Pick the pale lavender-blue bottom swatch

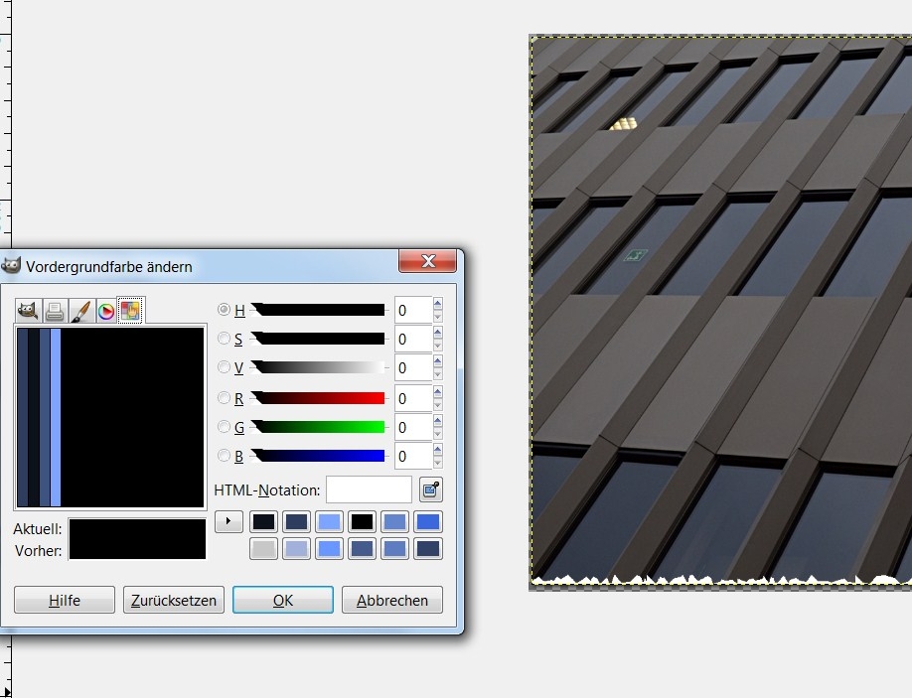click(296, 549)
